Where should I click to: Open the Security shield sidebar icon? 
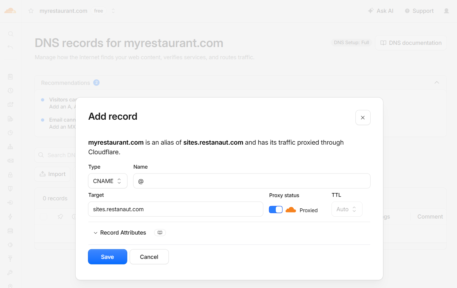10,188
